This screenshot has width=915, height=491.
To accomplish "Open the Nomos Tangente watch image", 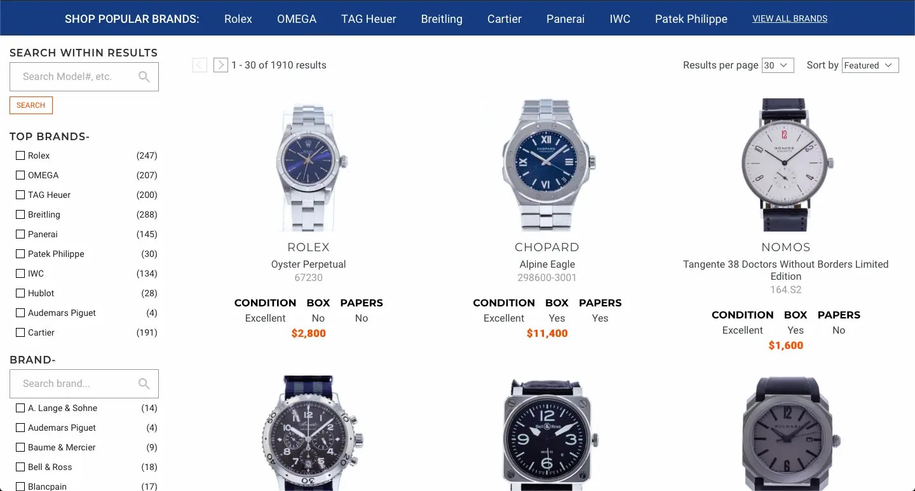I will click(786, 165).
